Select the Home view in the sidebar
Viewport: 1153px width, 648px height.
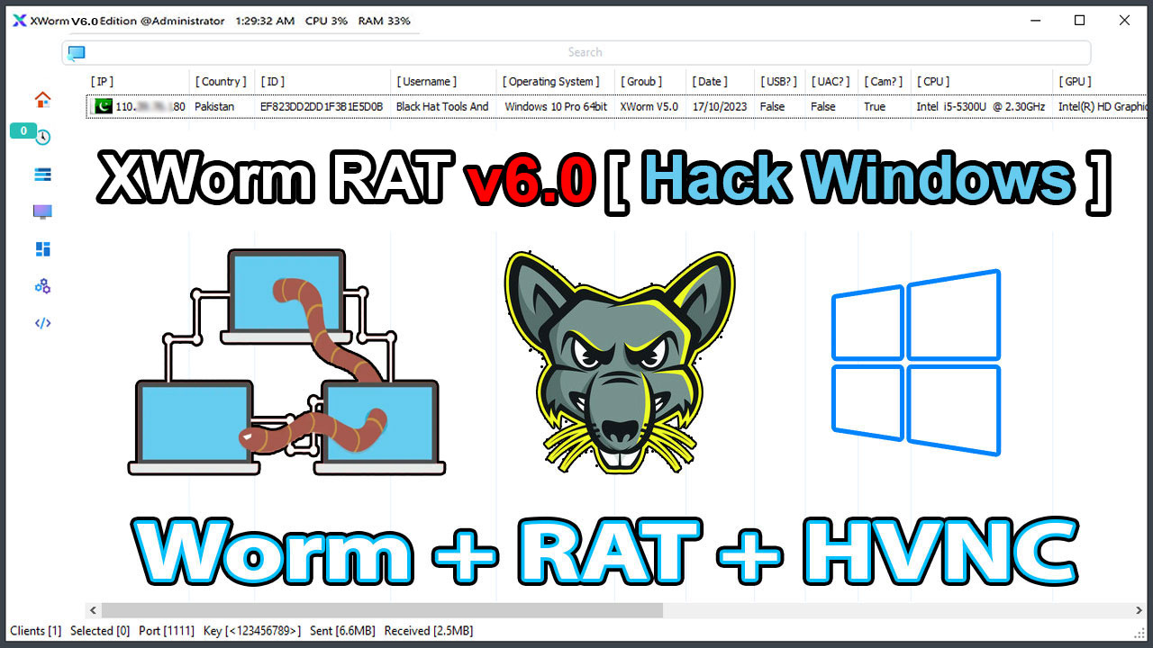click(41, 98)
